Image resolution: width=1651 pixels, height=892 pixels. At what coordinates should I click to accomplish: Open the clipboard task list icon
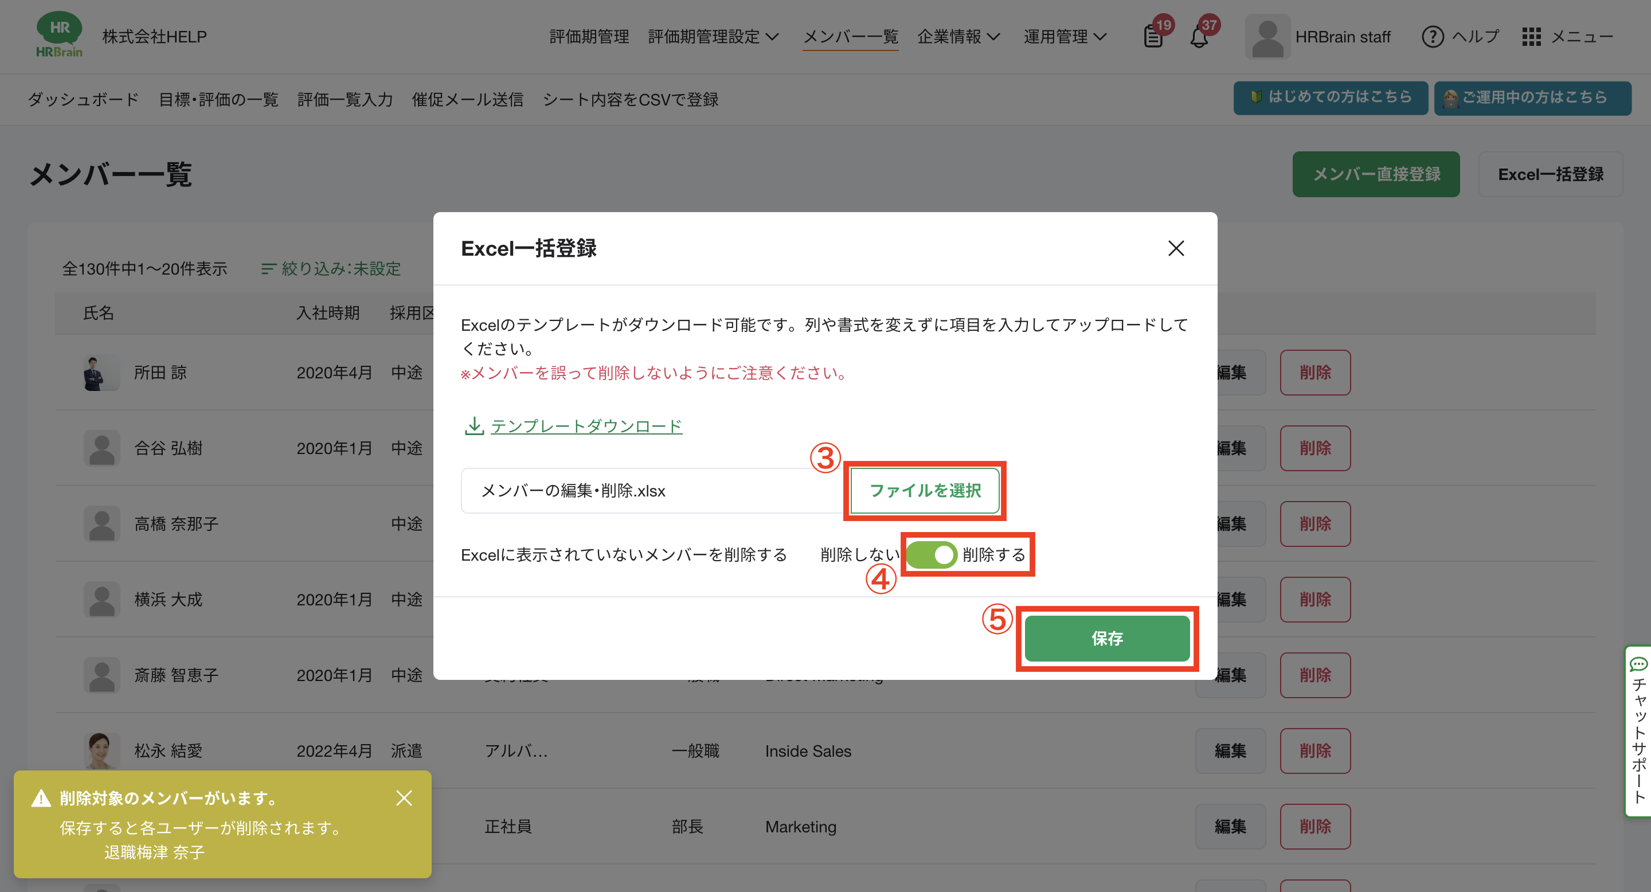pyautogui.click(x=1153, y=38)
